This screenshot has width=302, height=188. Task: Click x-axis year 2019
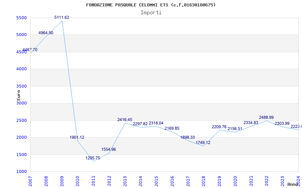click(220, 181)
